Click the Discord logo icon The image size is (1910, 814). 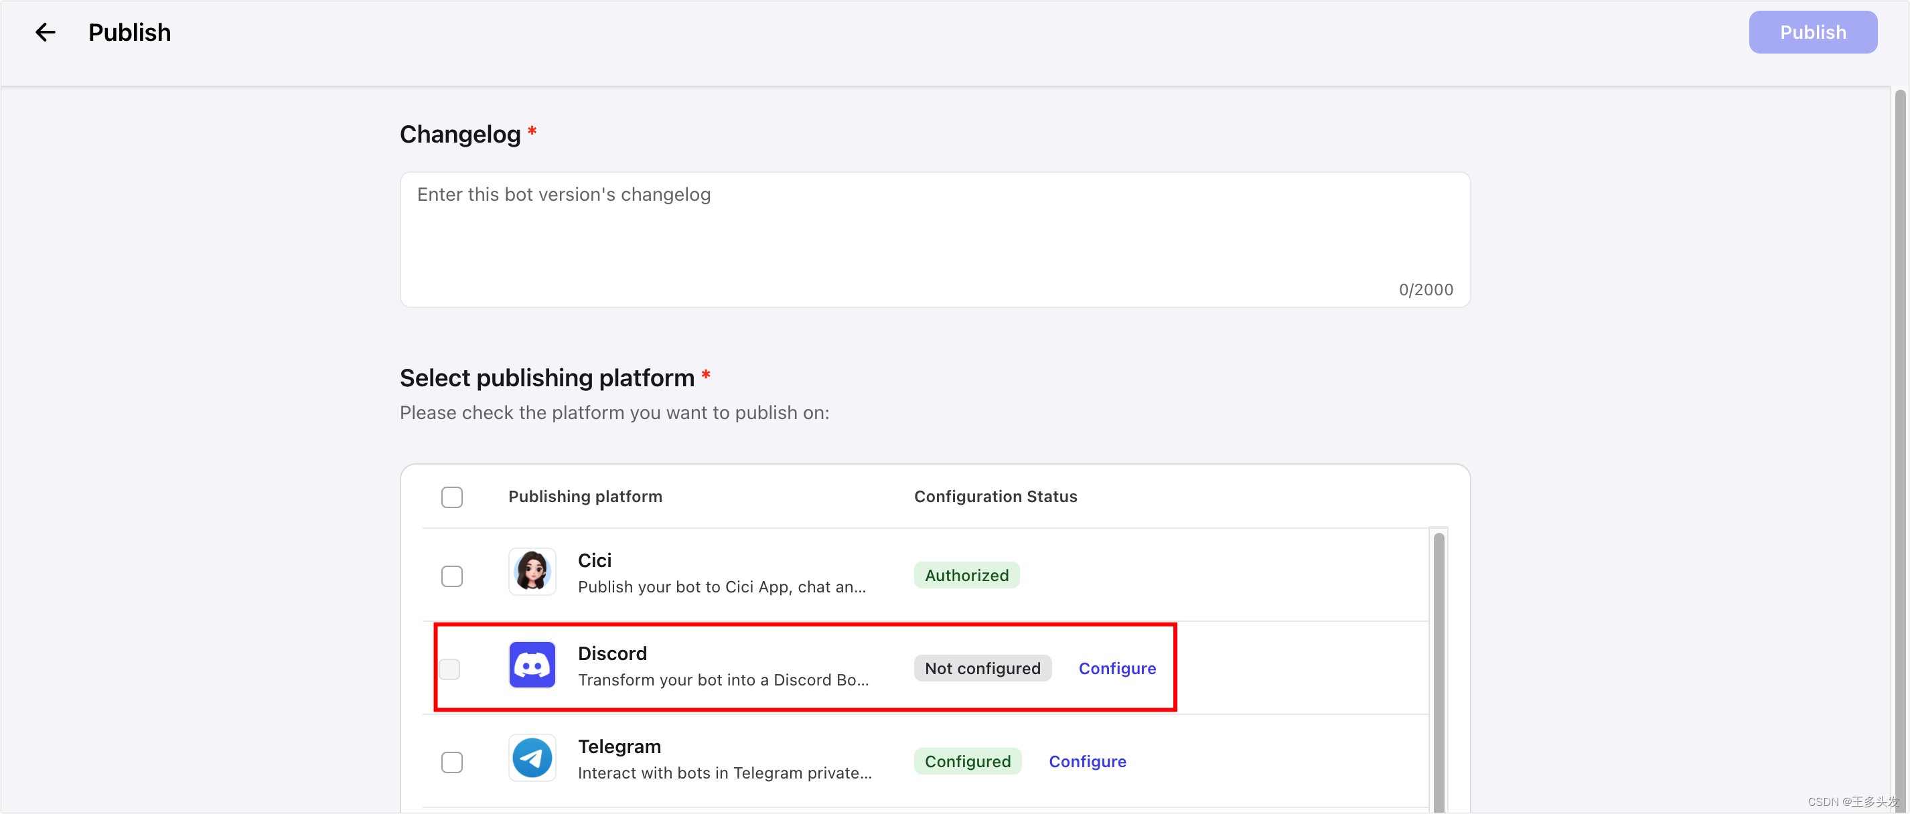coord(532,665)
